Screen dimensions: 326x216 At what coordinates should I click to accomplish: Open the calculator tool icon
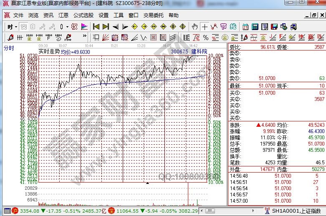pyautogui.click(x=254, y=27)
